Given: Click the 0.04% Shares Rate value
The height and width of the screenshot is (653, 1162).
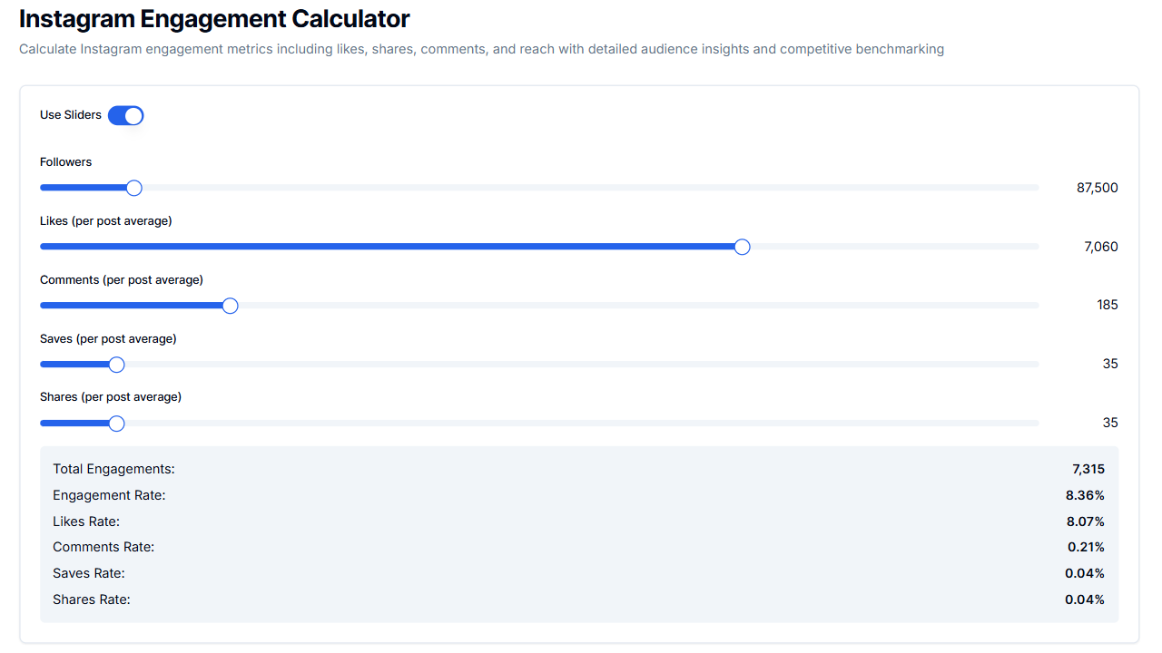Looking at the screenshot, I should (1085, 599).
